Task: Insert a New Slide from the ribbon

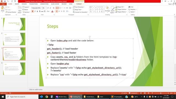Action: coord(20,10)
